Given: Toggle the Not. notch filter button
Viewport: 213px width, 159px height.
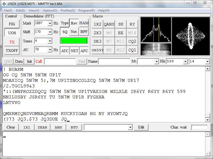Looking at the screenshot, I should coord(74,32).
